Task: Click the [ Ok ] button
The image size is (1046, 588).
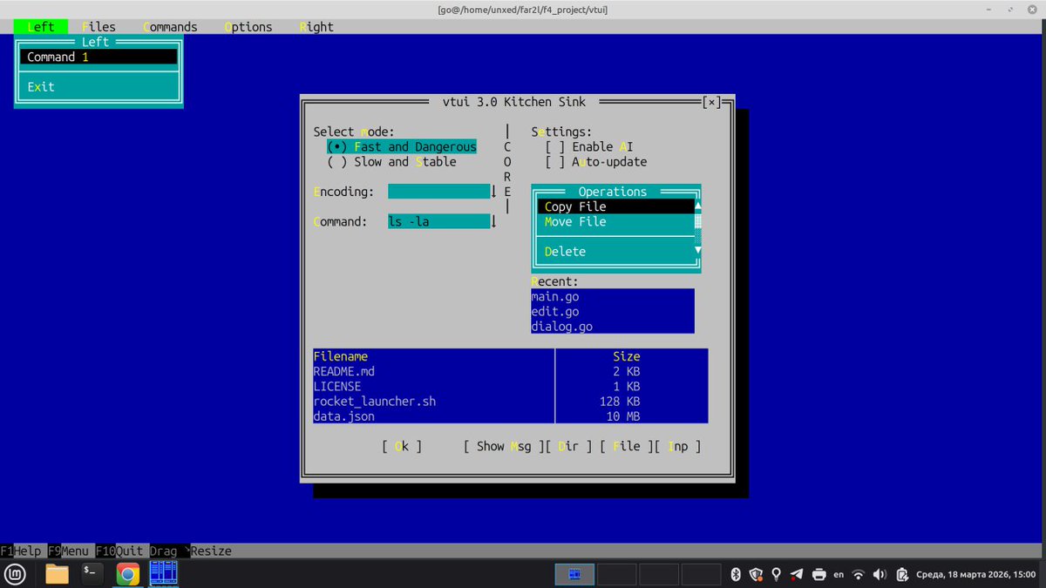Action: pyautogui.click(x=402, y=446)
